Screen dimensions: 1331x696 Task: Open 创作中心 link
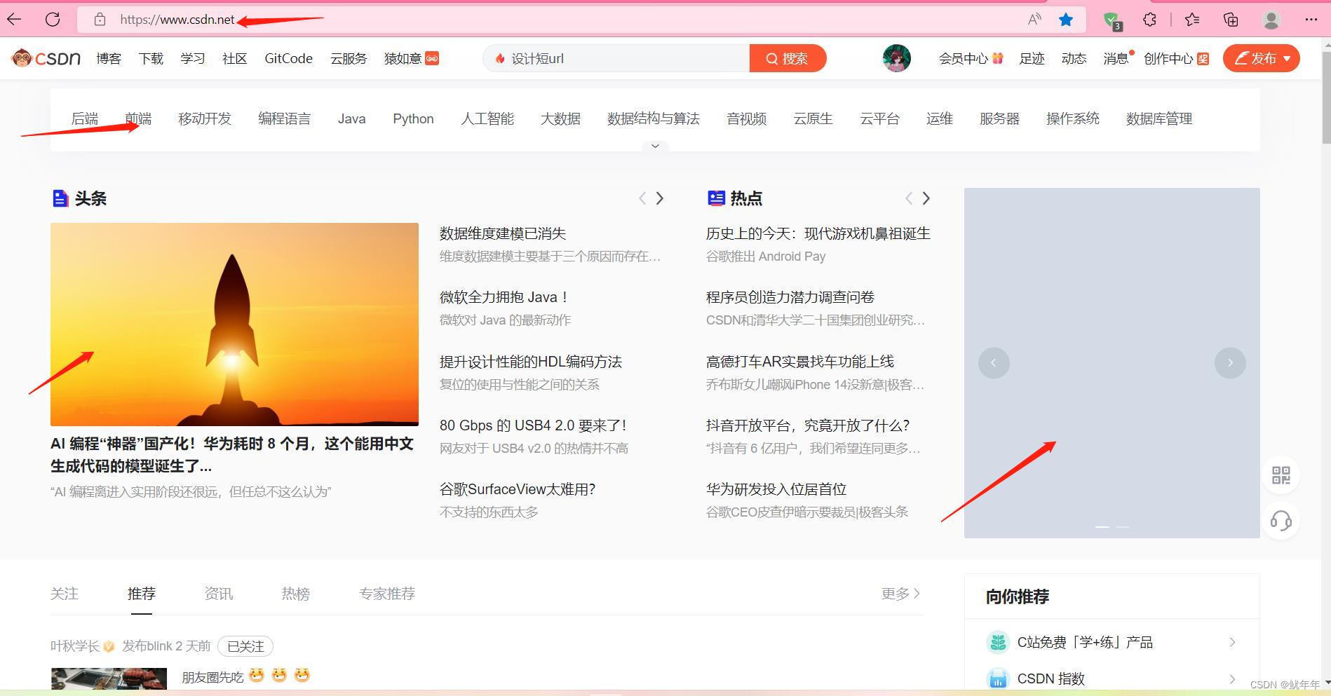1176,58
